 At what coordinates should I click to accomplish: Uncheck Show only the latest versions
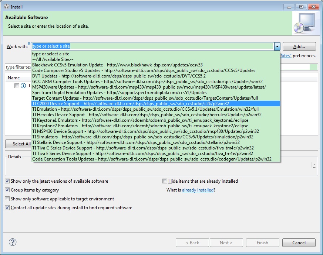(x=7, y=181)
